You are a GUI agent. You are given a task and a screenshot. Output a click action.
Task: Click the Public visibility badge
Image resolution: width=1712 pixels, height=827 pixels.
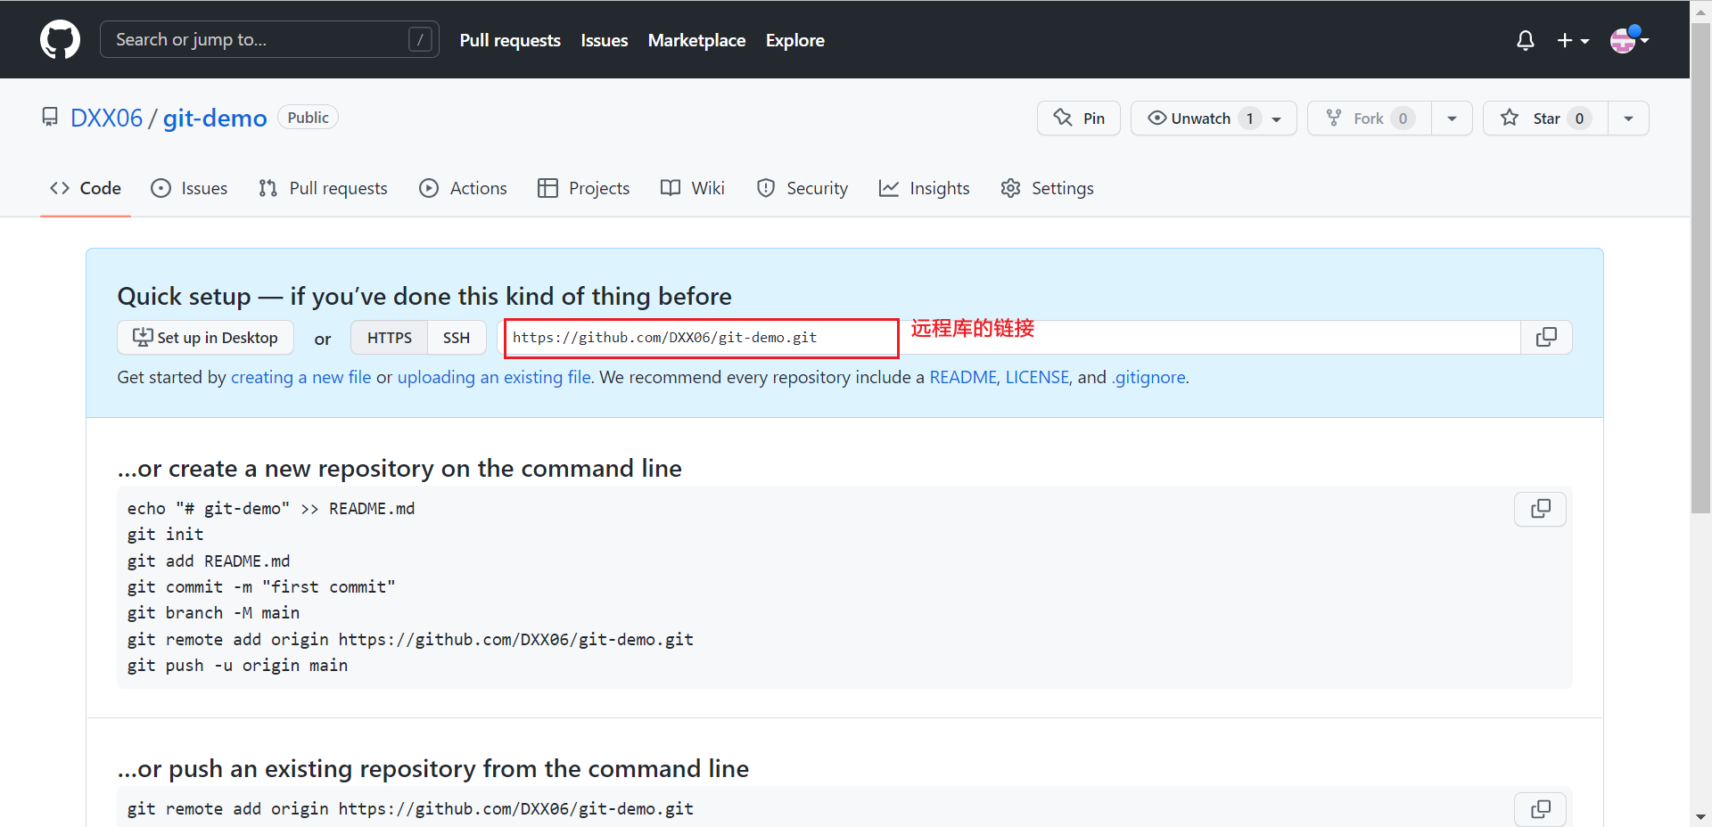308,118
